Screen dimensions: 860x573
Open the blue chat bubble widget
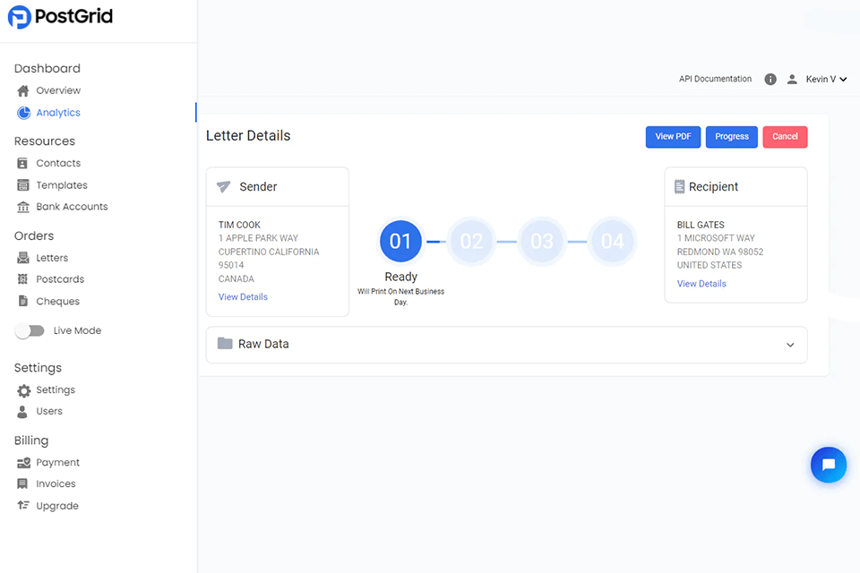click(x=828, y=465)
